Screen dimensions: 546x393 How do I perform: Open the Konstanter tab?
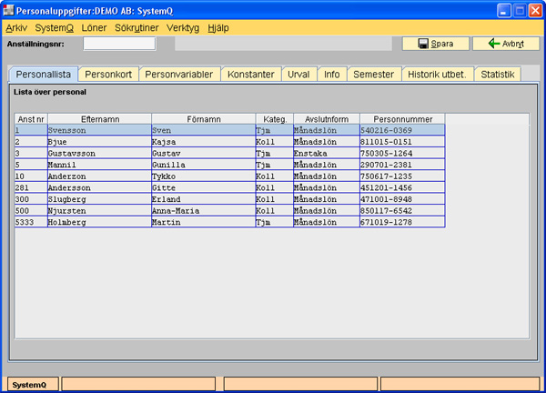(250, 75)
